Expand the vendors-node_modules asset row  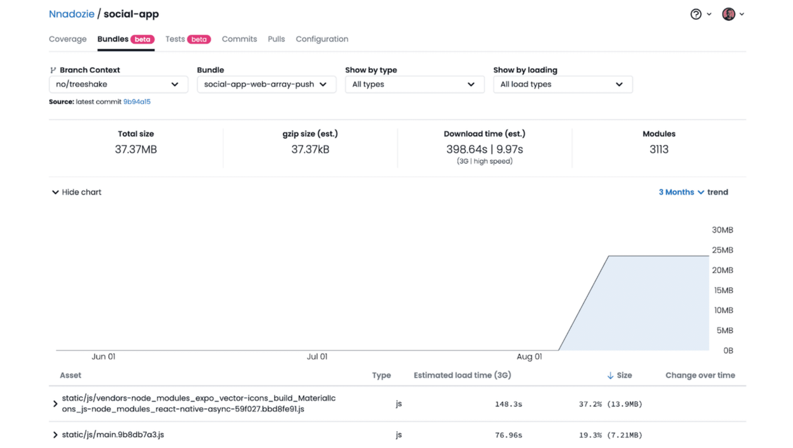coord(55,403)
